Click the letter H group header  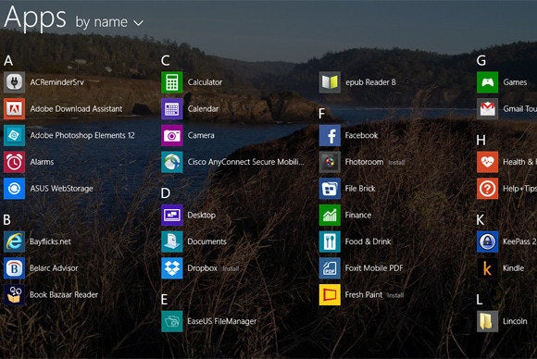(x=481, y=140)
